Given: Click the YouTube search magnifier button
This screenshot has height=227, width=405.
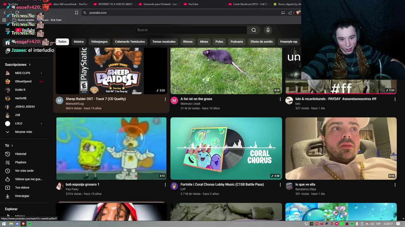Looking at the screenshot, I should coord(254,30).
